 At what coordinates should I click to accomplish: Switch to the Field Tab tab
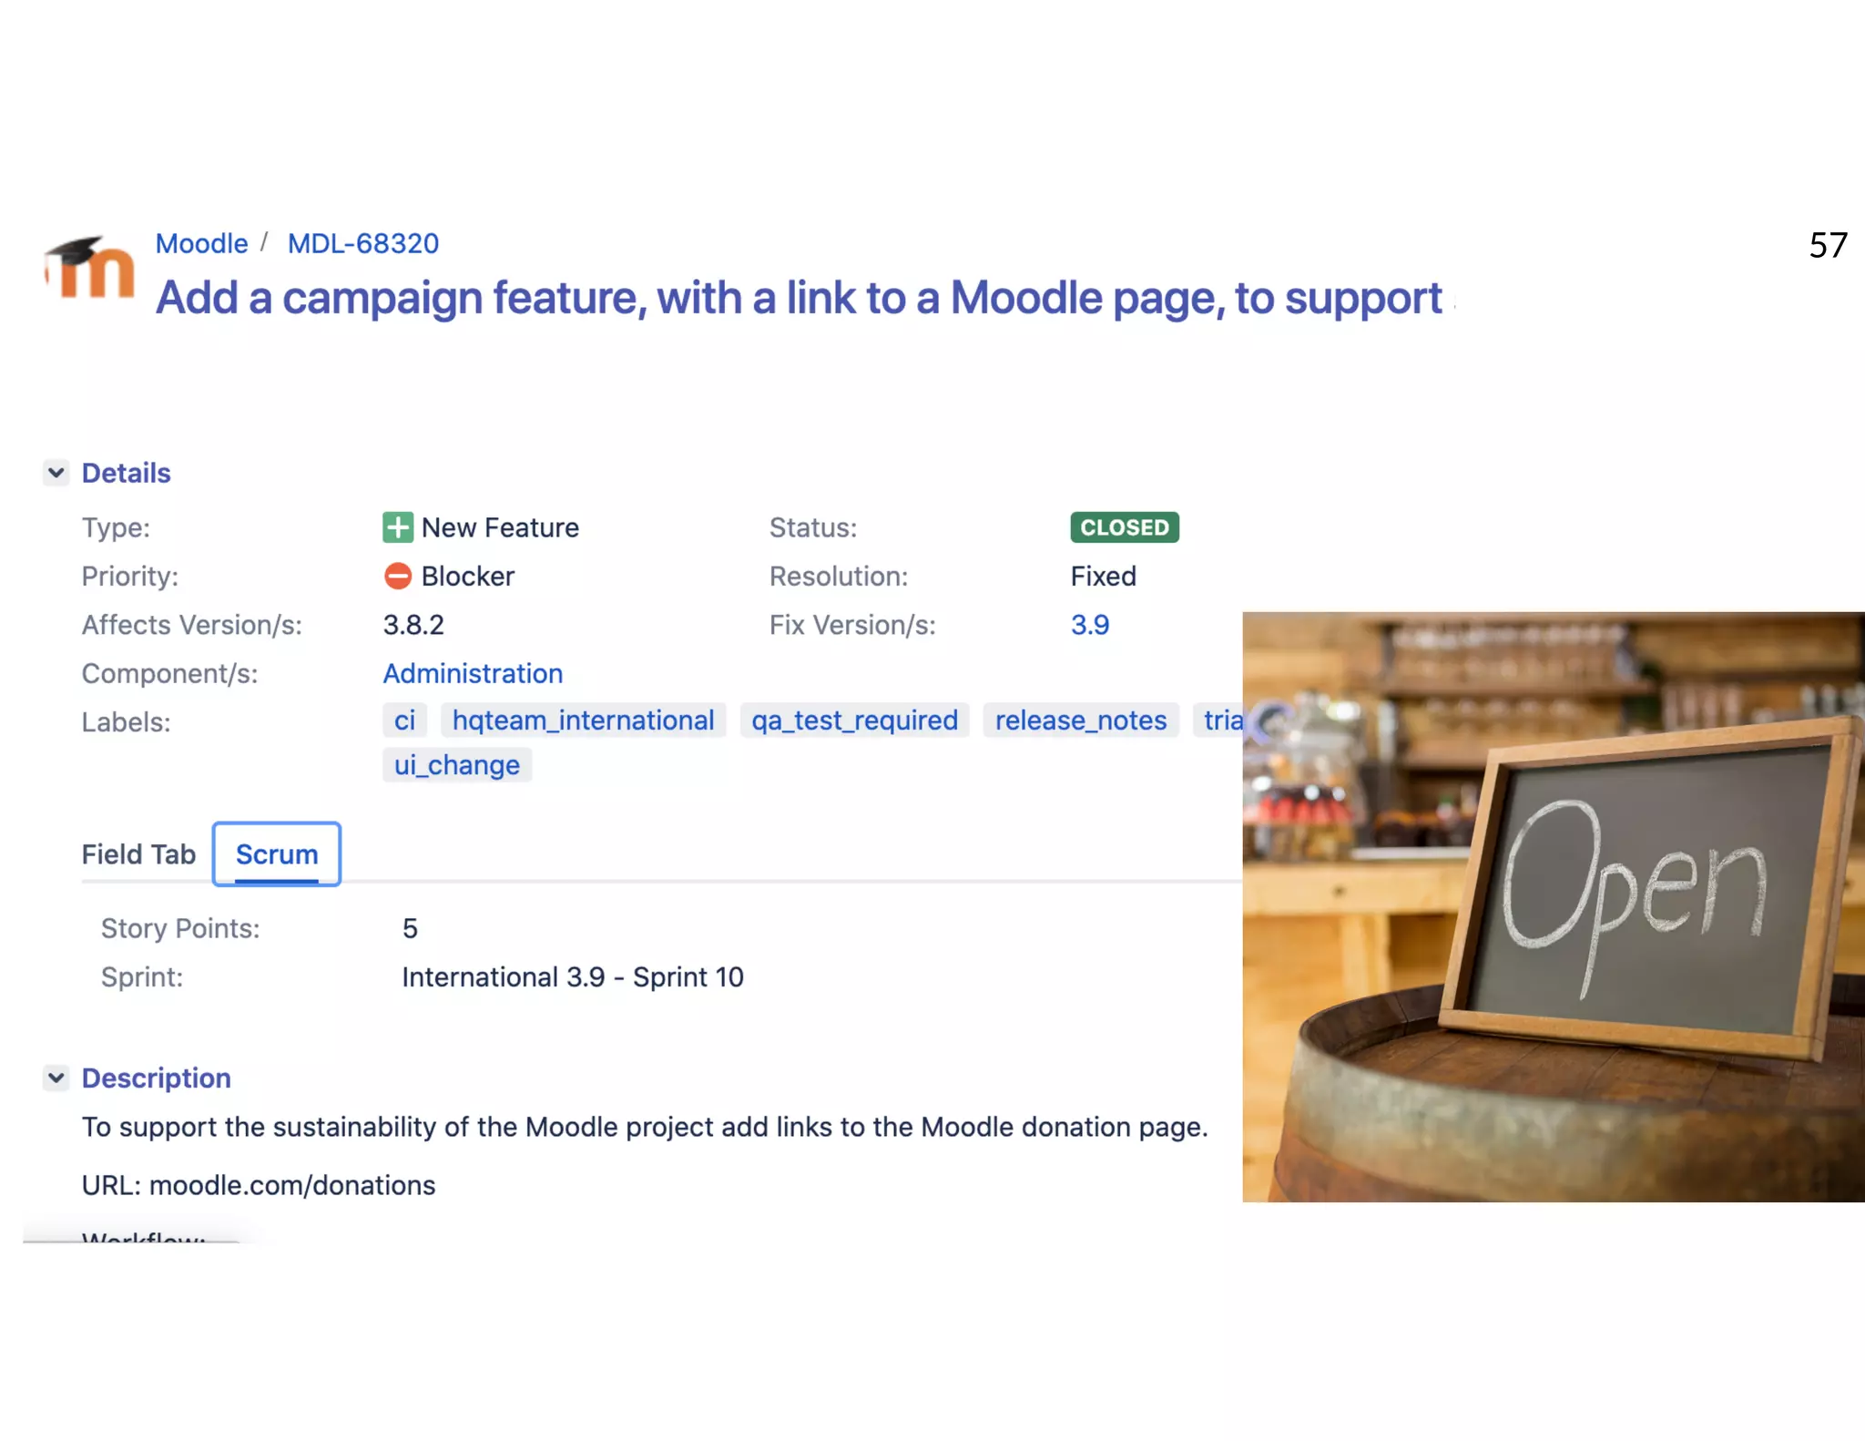[138, 854]
